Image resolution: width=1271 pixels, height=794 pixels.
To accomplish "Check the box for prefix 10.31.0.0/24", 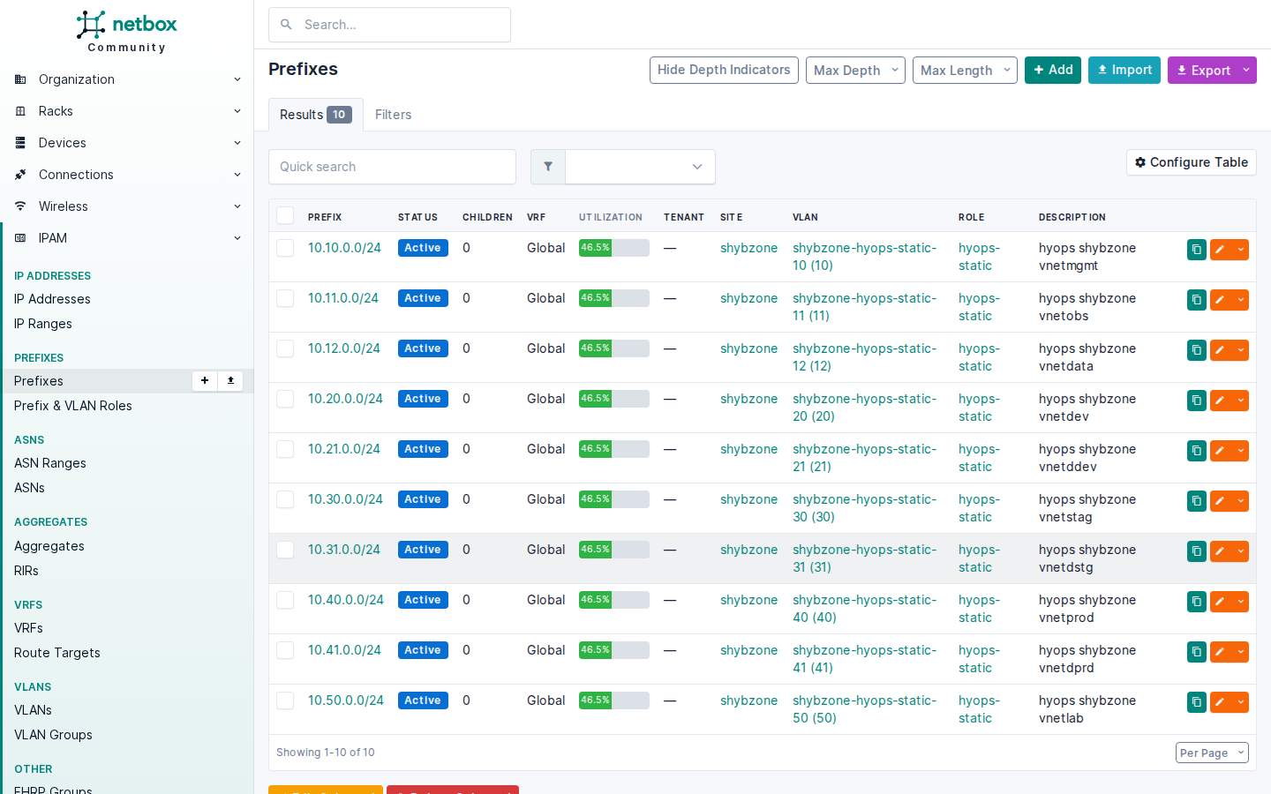I will [285, 550].
